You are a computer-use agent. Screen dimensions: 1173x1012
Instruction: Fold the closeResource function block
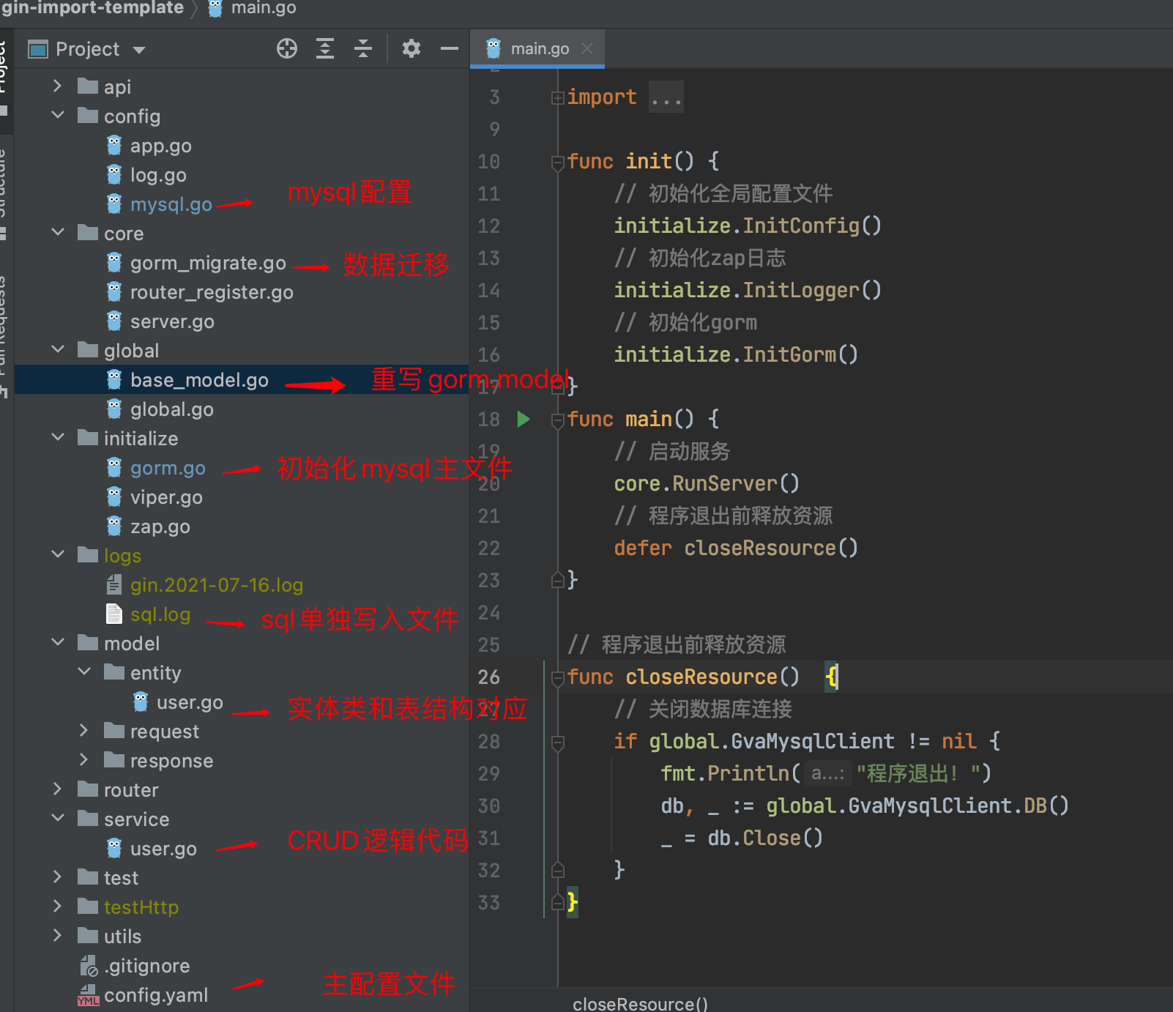coord(558,678)
